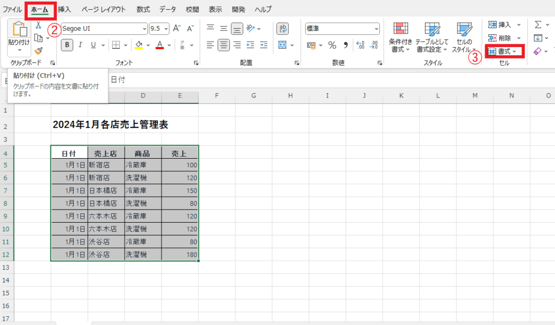Open borders dropdown arrow
This screenshot has height=325, width=555.
125,45
